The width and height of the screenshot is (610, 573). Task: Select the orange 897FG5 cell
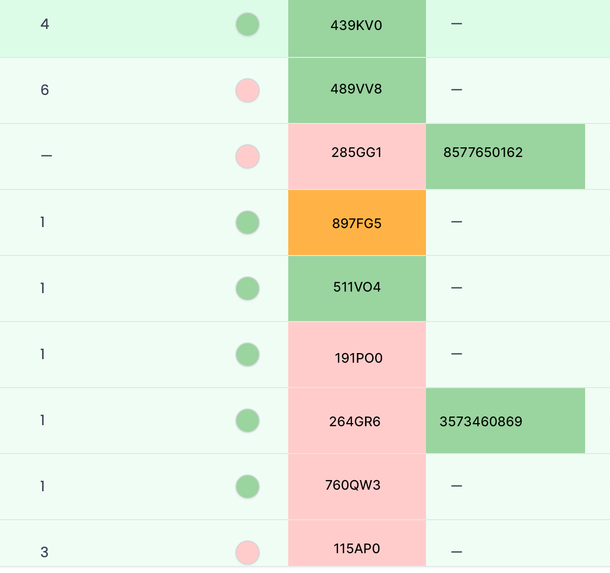tap(357, 222)
